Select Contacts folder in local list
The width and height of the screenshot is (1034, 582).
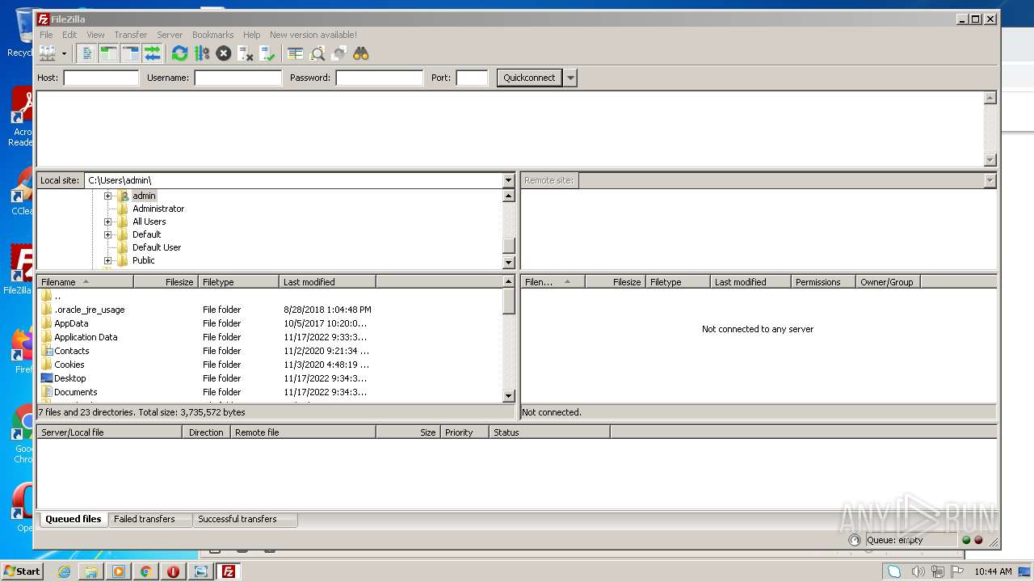[x=72, y=351]
